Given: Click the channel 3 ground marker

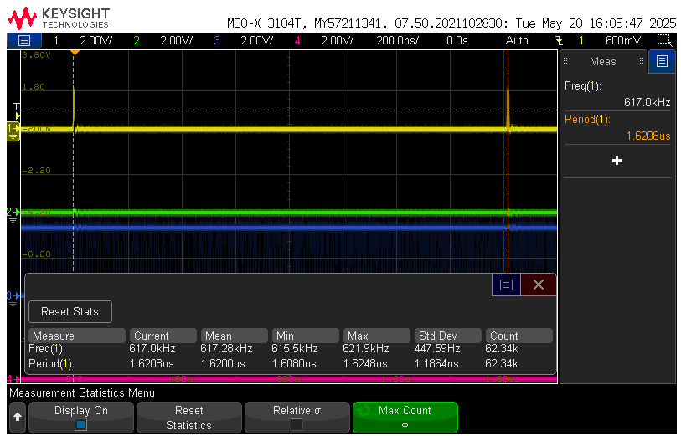Looking at the screenshot, I should 13,299.
